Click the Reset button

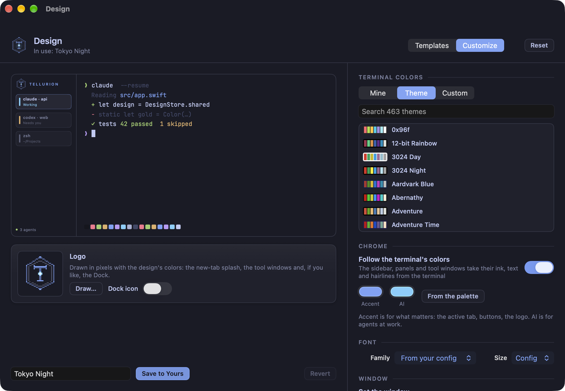[x=539, y=46]
